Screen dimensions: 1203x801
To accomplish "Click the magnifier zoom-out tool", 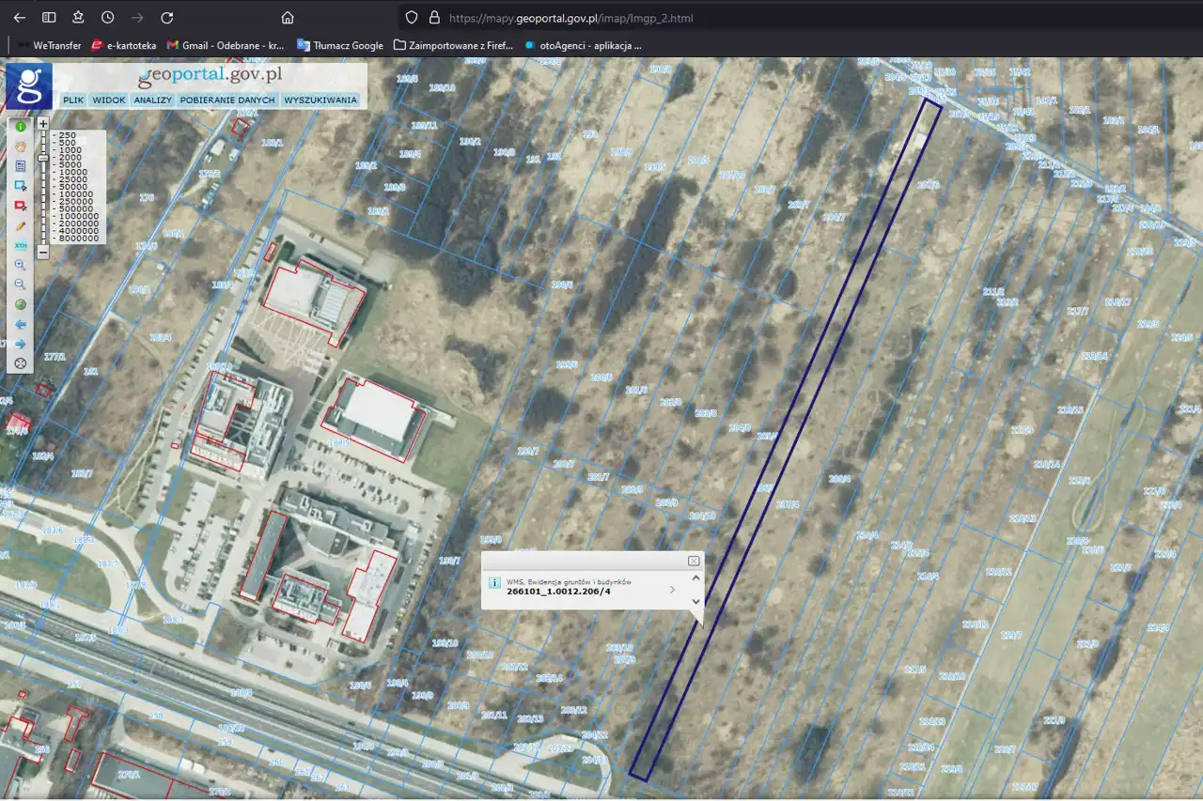I will pyautogui.click(x=21, y=285).
